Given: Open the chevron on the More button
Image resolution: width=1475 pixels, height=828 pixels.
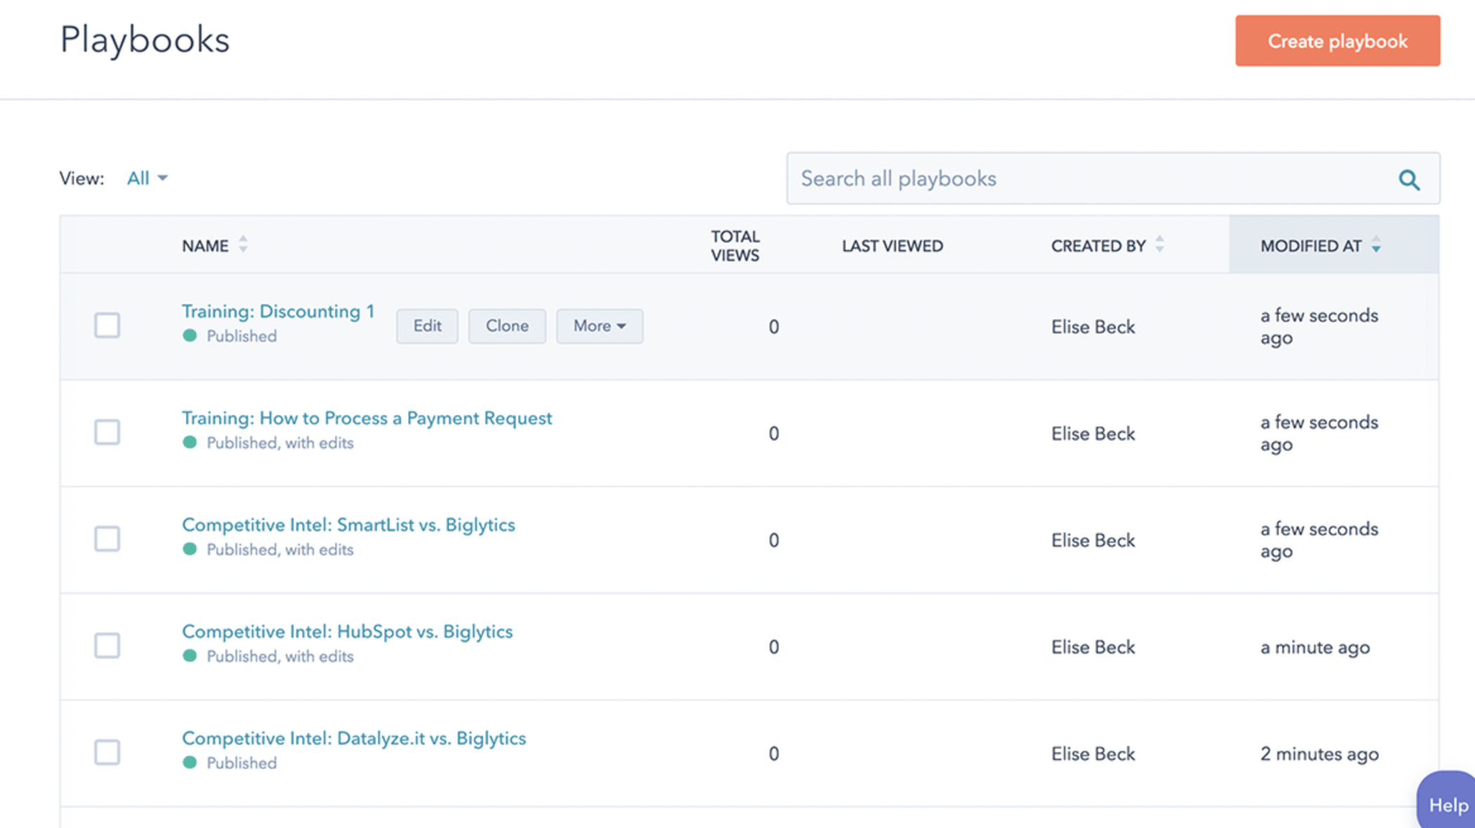Looking at the screenshot, I should 622,326.
